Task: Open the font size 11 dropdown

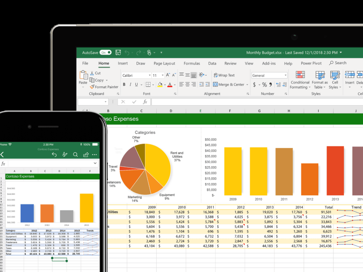Action: click(x=163, y=75)
